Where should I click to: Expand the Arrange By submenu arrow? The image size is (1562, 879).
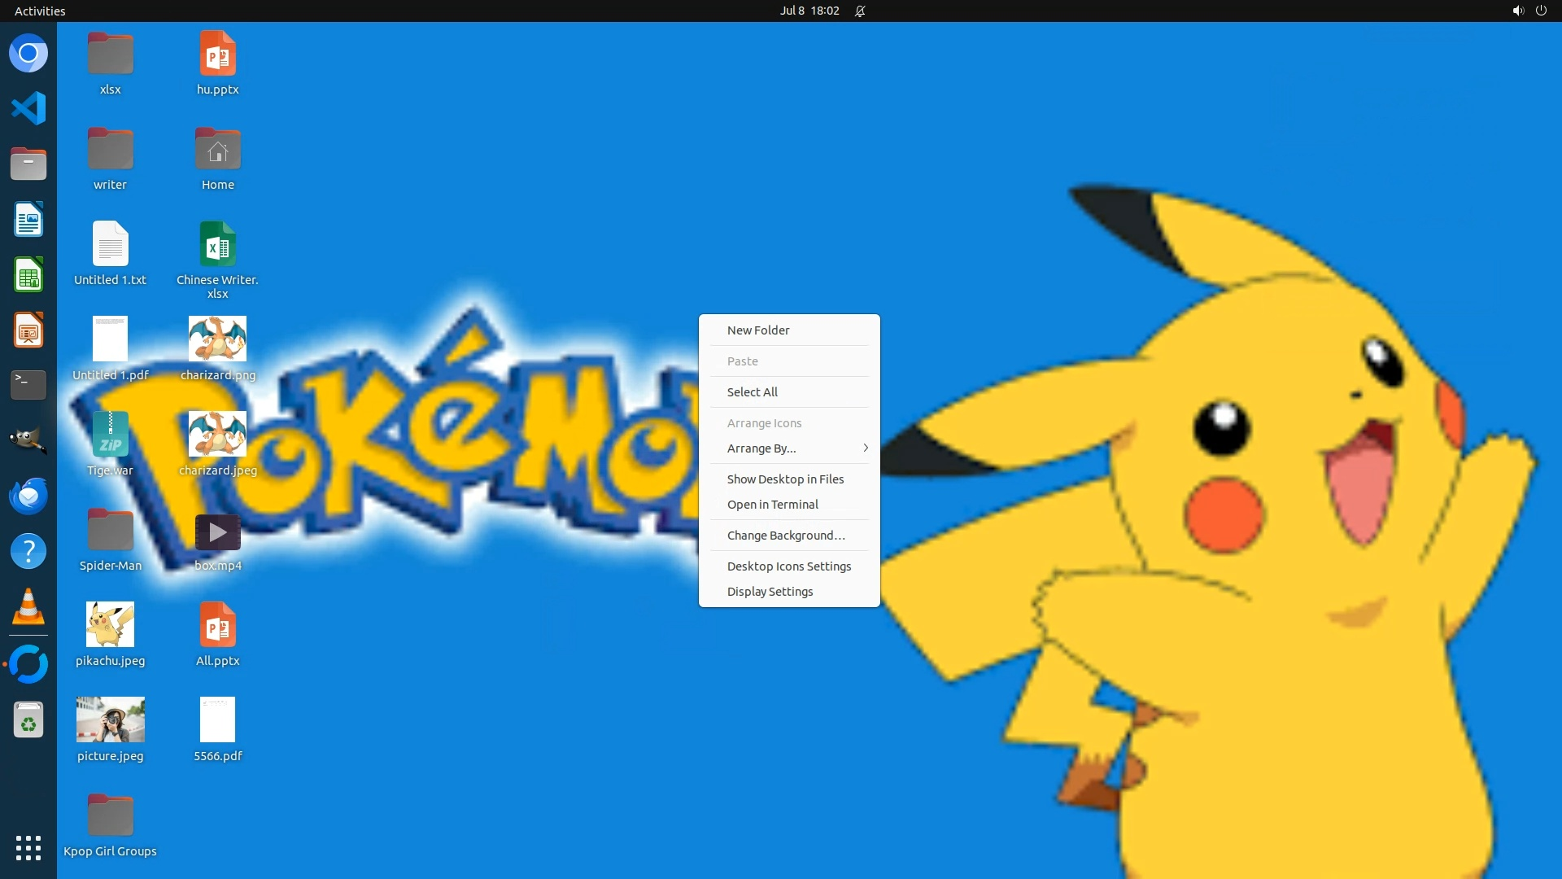click(x=866, y=448)
